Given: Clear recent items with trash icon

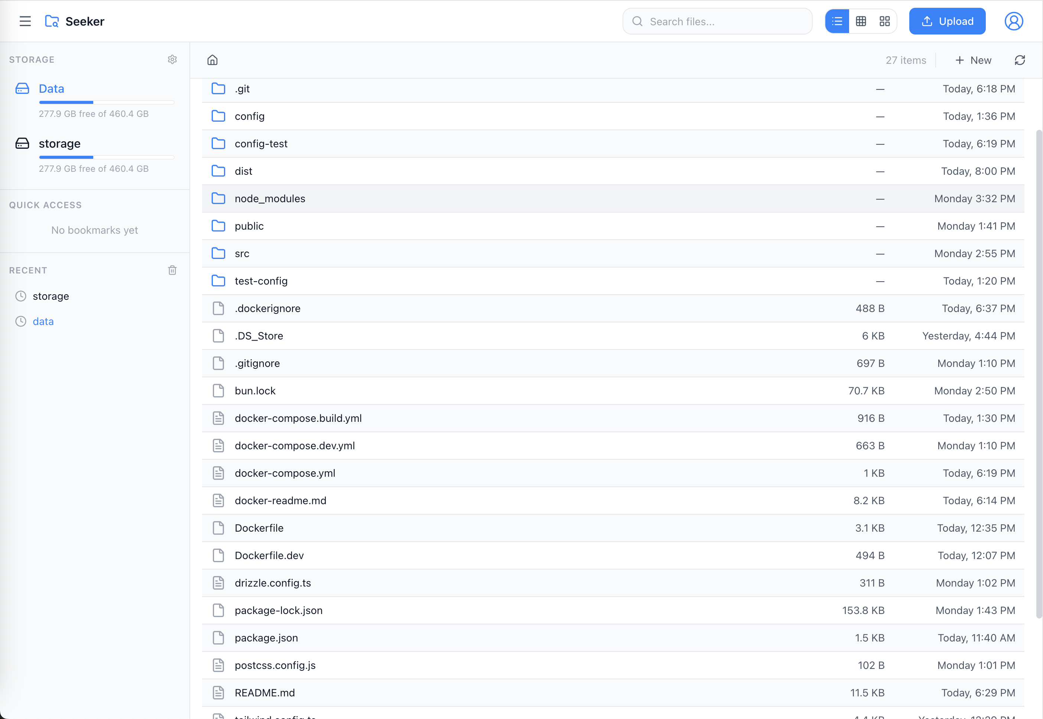Looking at the screenshot, I should point(172,270).
